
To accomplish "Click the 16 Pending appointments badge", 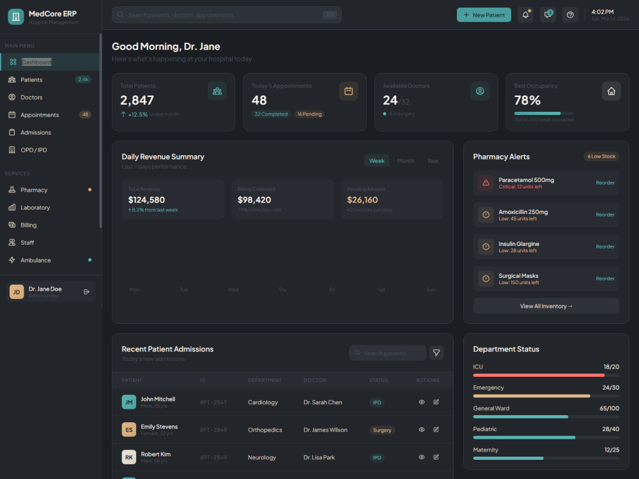I will (x=309, y=114).
